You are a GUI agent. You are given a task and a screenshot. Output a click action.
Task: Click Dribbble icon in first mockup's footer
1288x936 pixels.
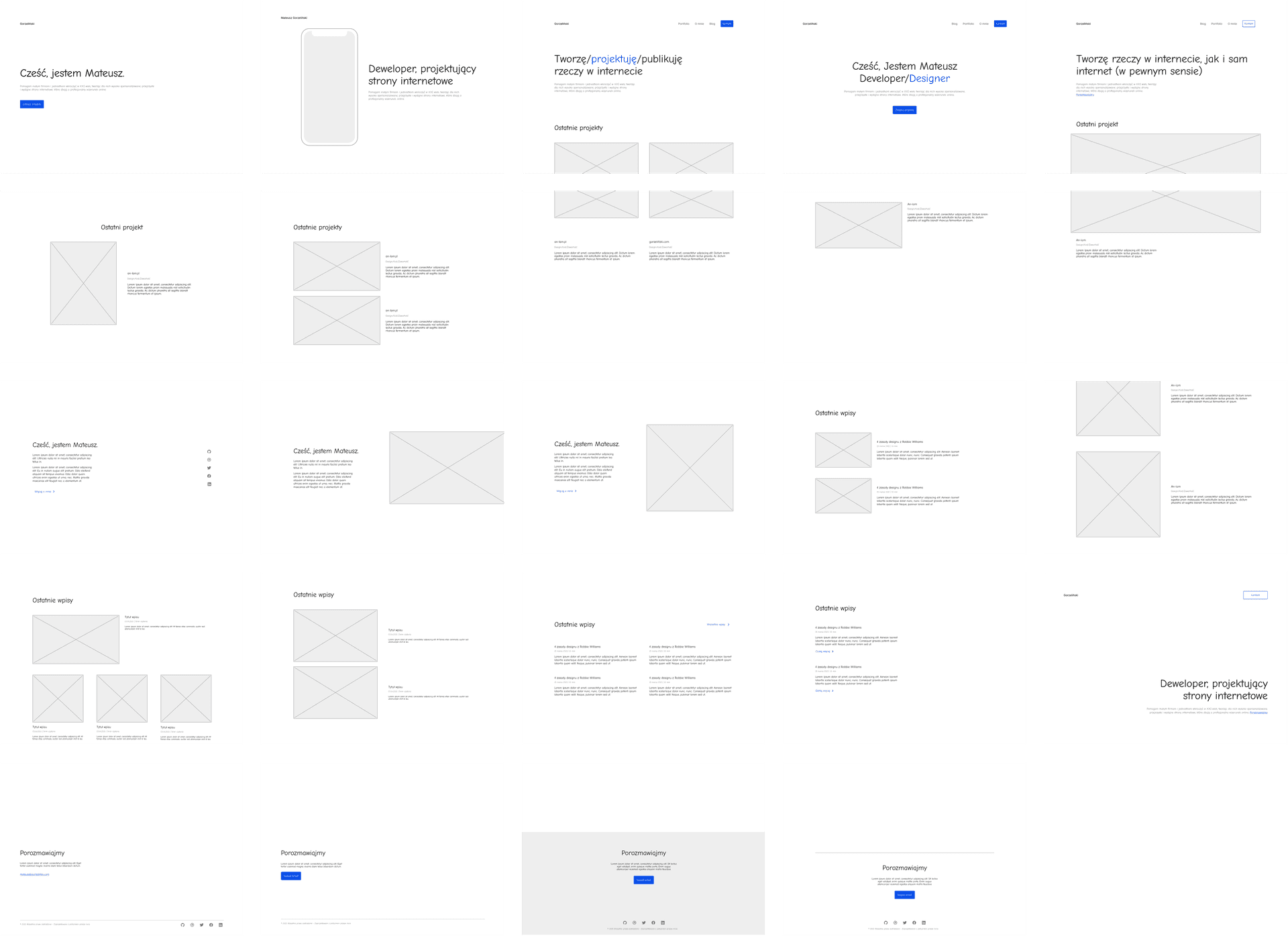tap(192, 925)
